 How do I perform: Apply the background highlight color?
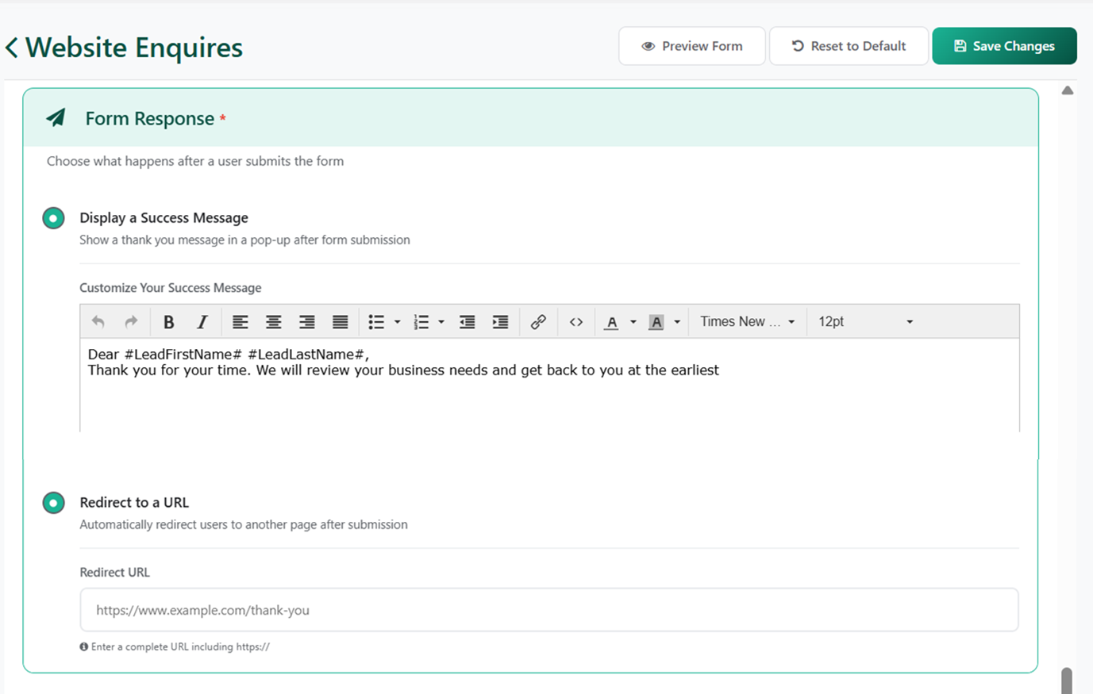pos(656,321)
